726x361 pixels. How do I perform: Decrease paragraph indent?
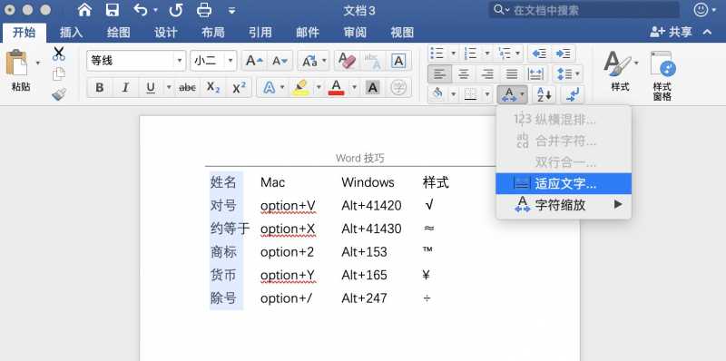539,54
